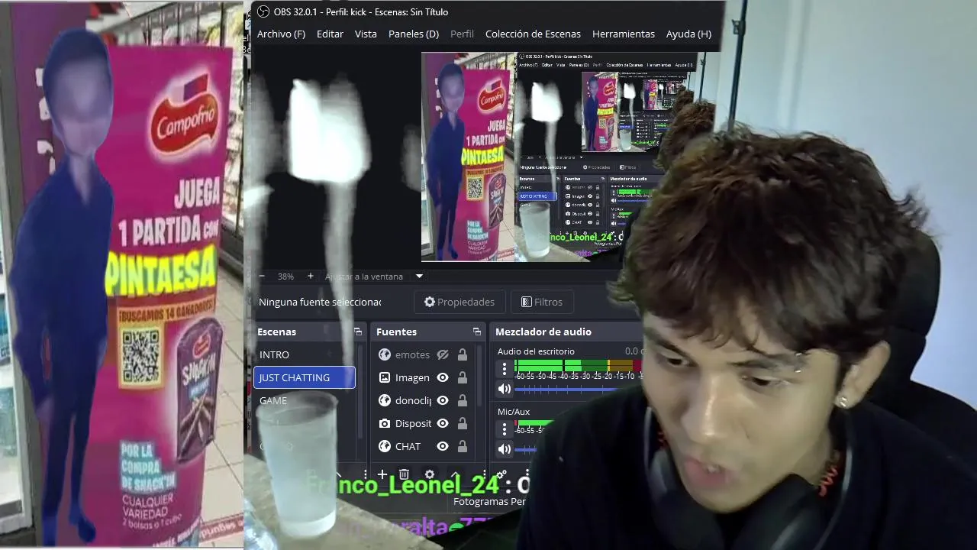Click the Fotogramas Per status text
Viewport: 977px width, 550px height.
coord(489,501)
